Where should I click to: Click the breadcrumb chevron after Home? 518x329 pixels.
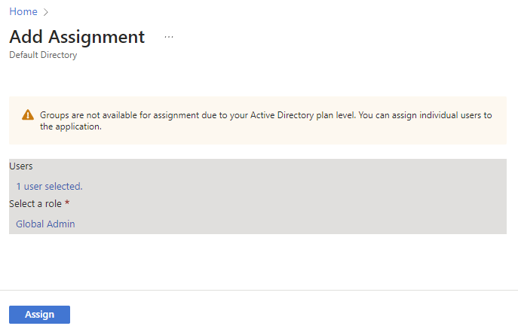pyautogui.click(x=45, y=13)
